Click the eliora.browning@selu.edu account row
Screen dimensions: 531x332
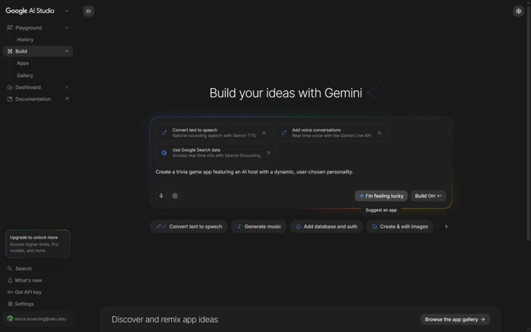coord(38,318)
